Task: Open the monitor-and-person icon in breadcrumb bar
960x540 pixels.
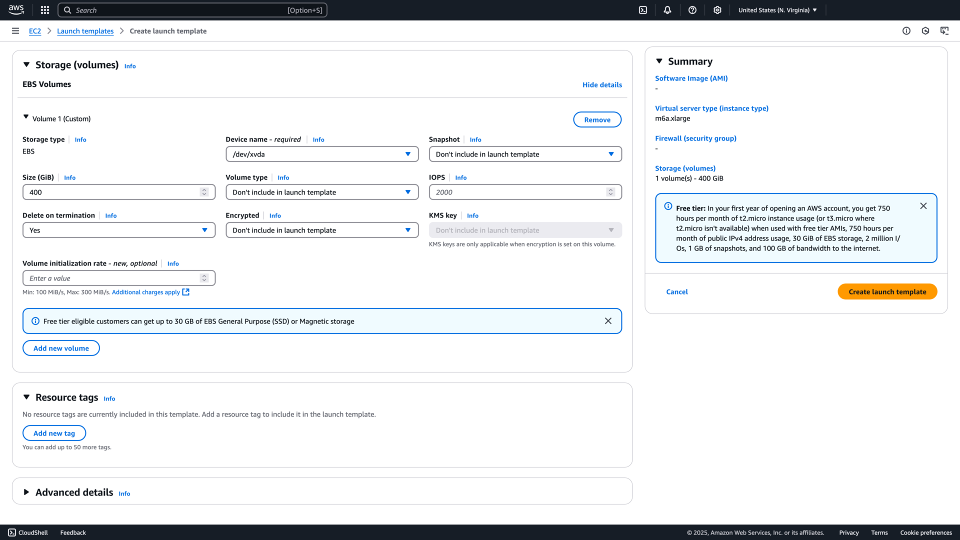Action: pos(944,31)
